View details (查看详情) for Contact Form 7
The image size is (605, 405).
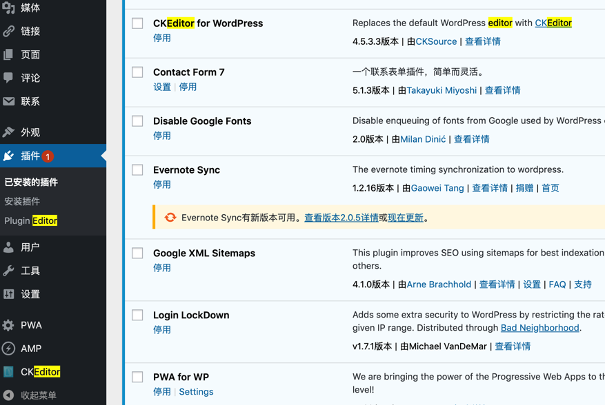tap(503, 90)
